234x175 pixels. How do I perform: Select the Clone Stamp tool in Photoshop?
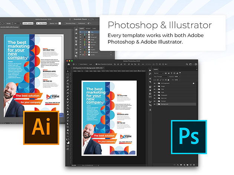coord(68,99)
